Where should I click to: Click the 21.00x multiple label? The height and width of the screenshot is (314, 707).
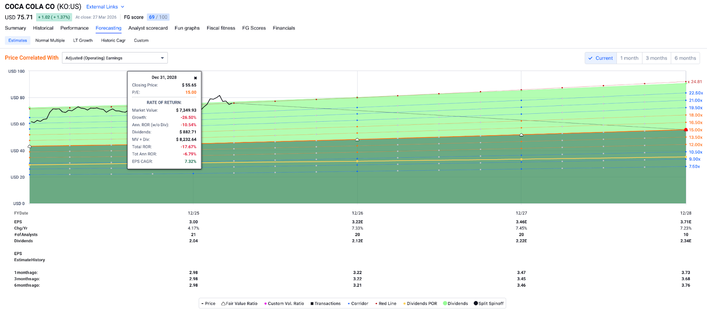(696, 101)
